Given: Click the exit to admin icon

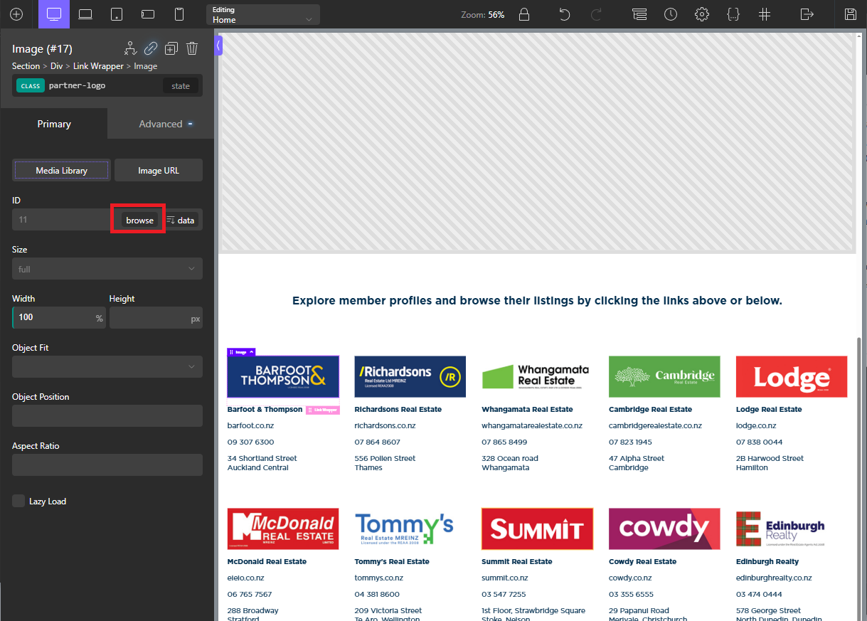Looking at the screenshot, I should pos(807,14).
